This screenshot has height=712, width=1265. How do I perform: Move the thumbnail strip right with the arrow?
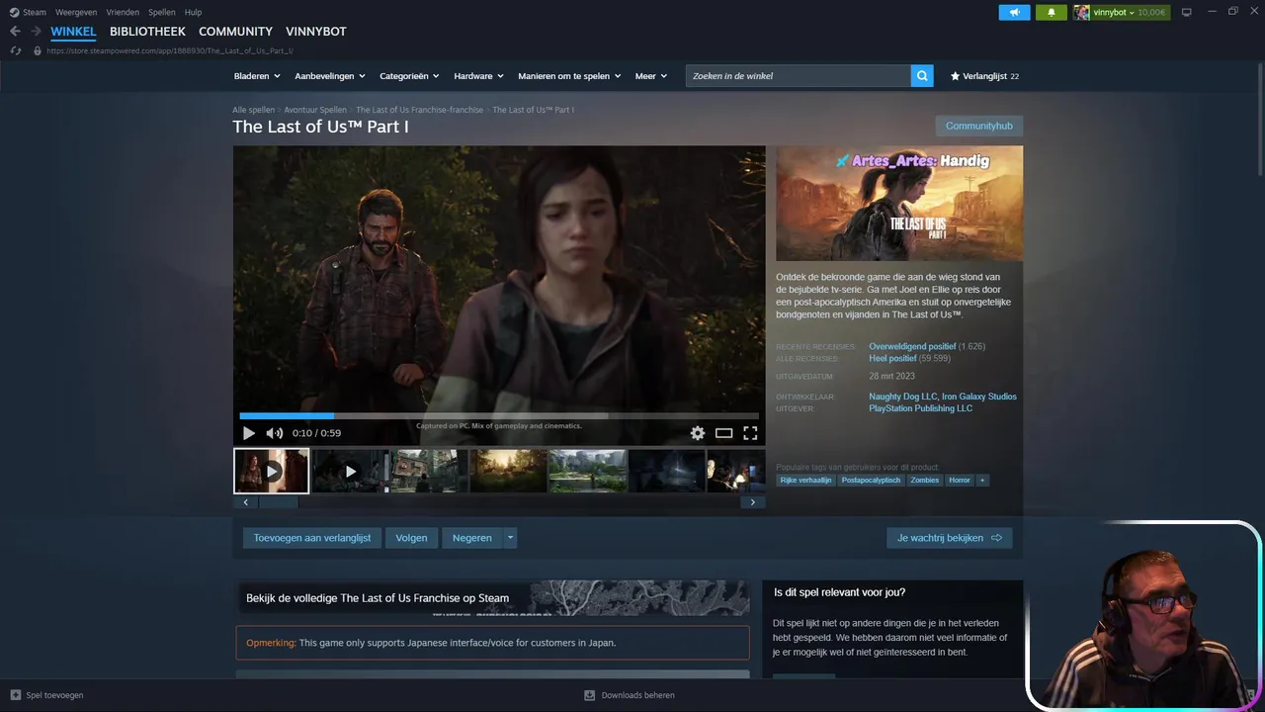pos(752,502)
